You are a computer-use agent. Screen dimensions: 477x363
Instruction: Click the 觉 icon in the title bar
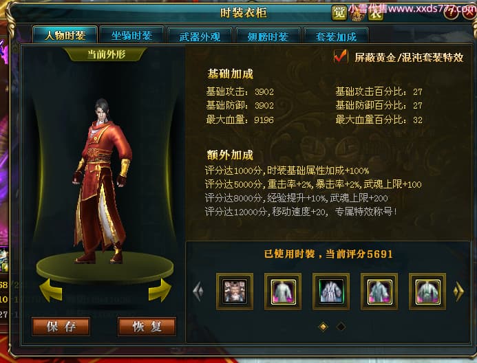[x=339, y=13]
